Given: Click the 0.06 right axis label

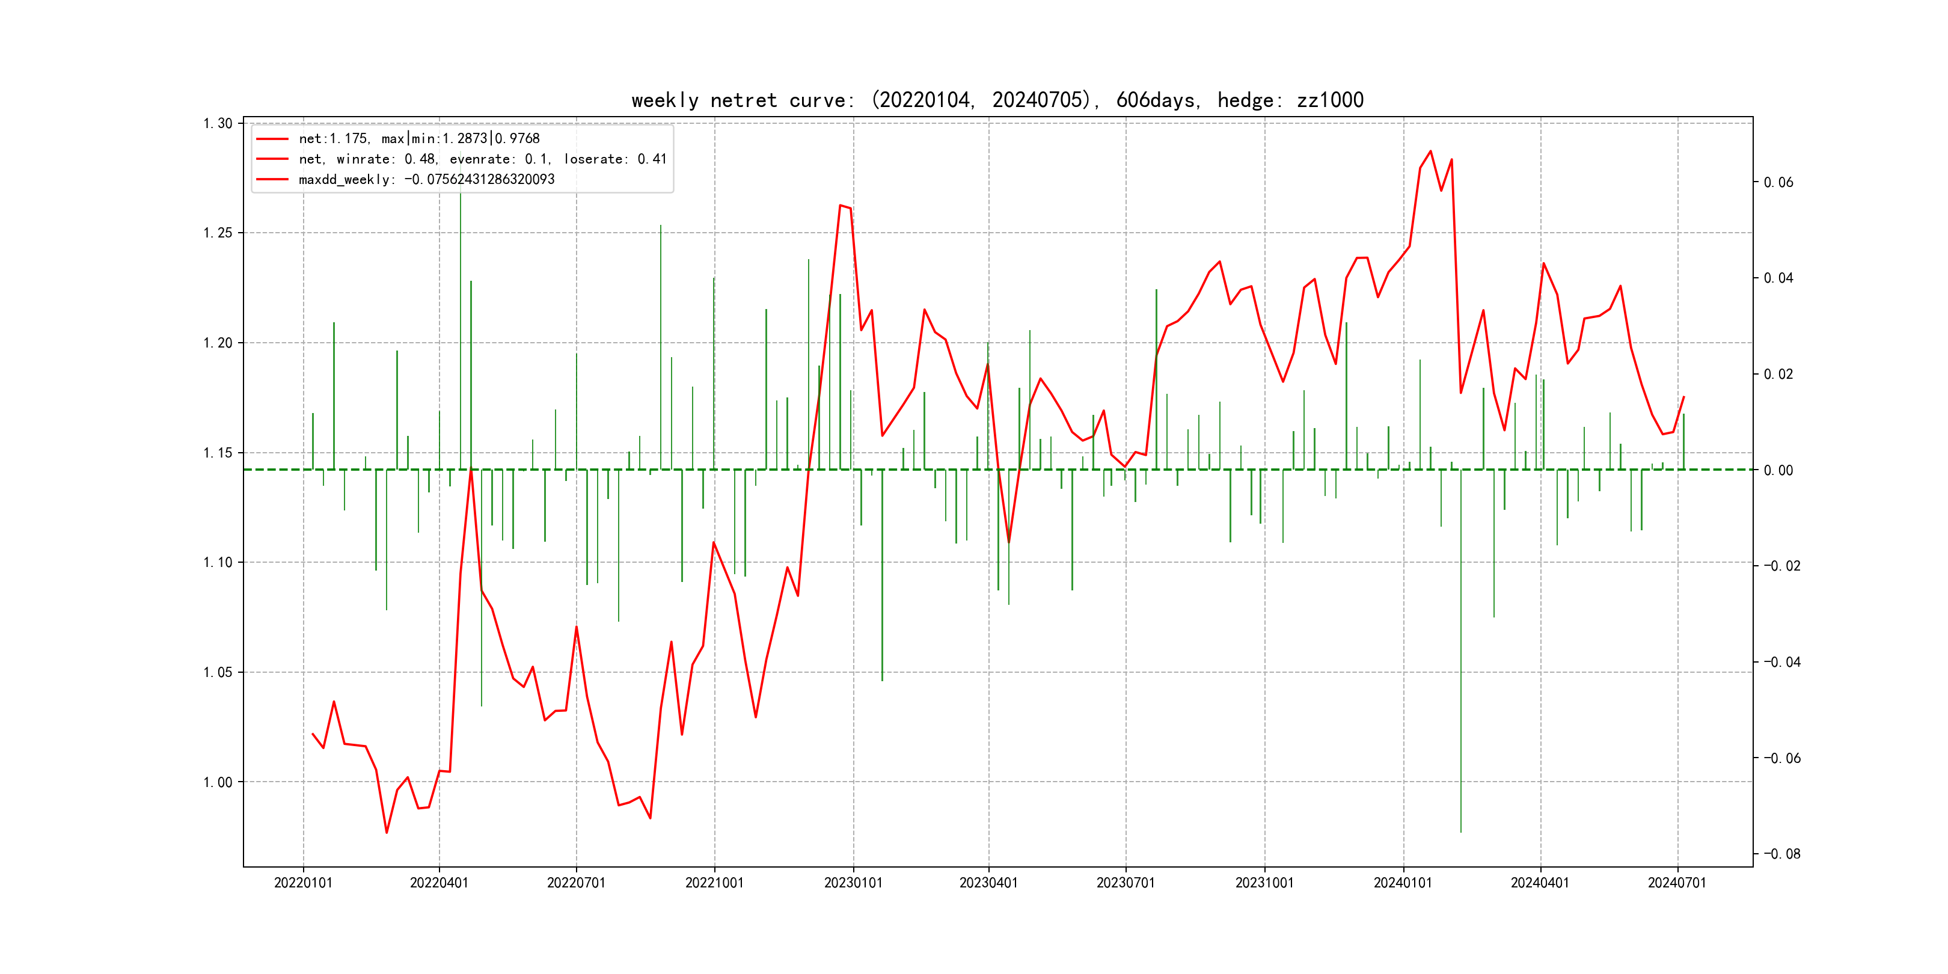Looking at the screenshot, I should 1778,182.
